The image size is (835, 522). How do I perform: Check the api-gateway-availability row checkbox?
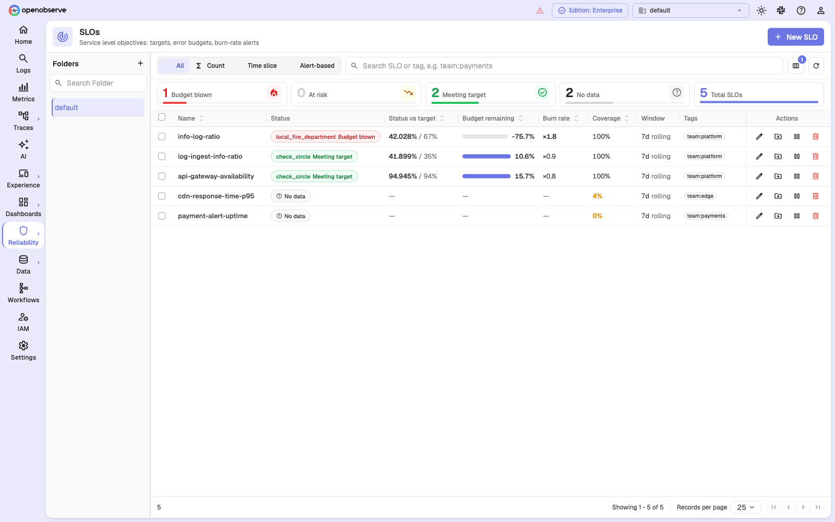[162, 176]
